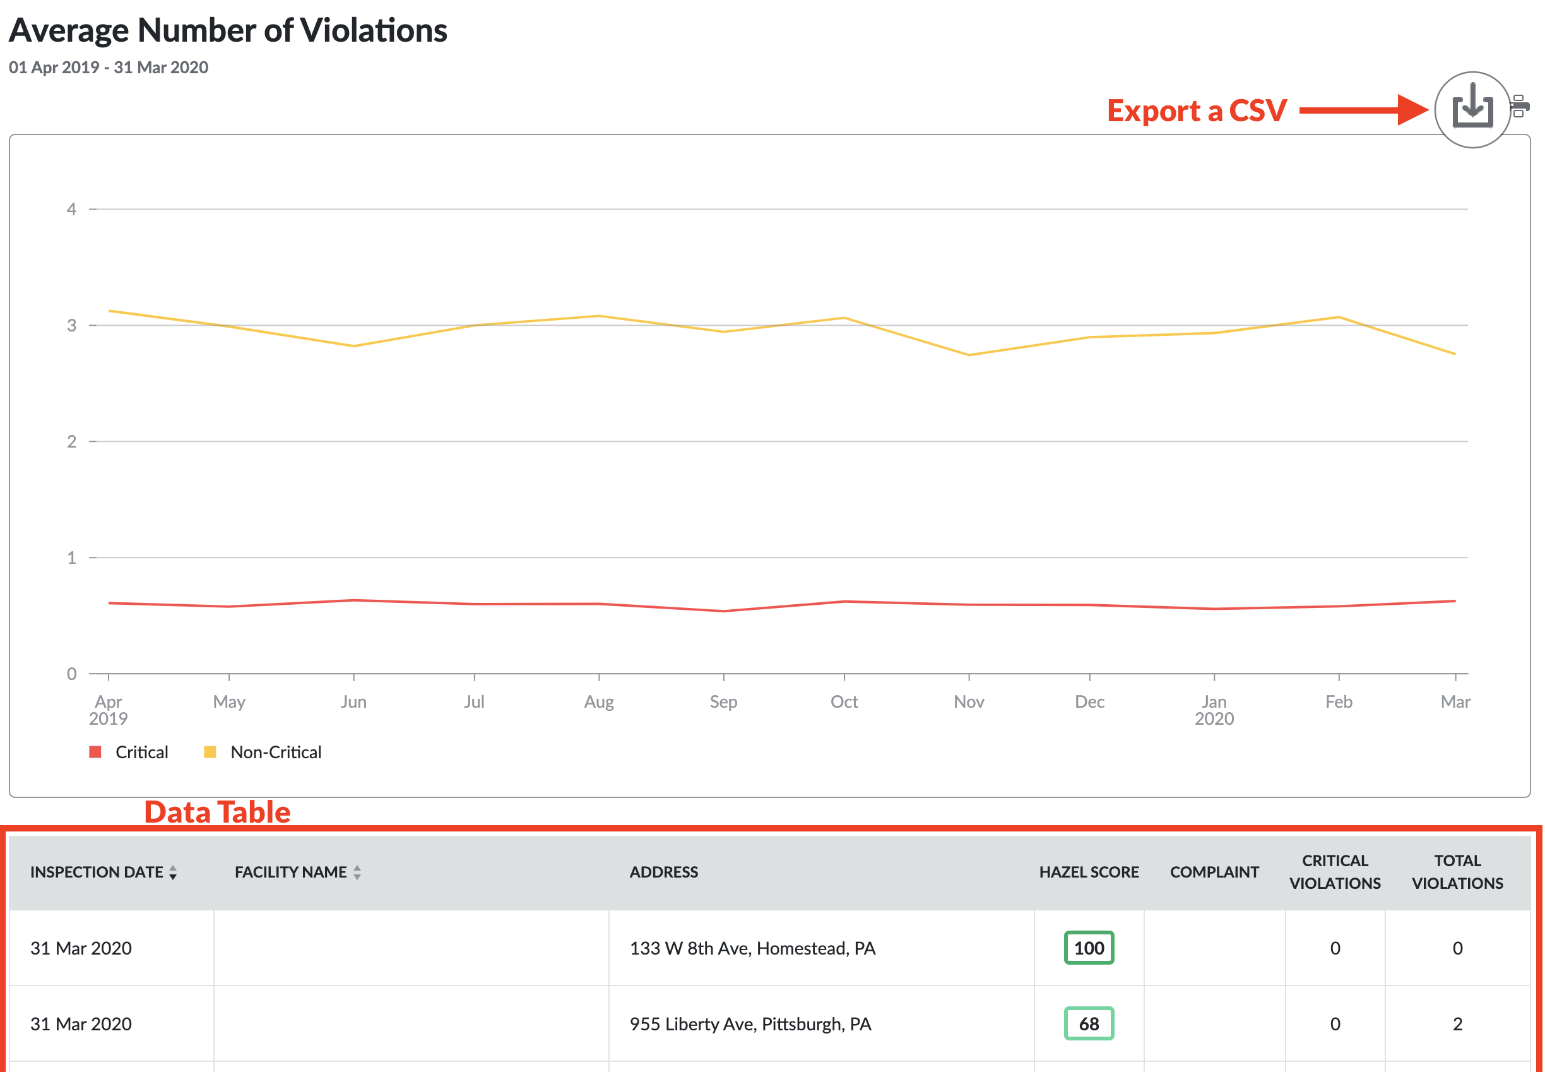Open the 133 W 8th Ave address row
Screen dimensions: 1545x1072
coord(752,948)
